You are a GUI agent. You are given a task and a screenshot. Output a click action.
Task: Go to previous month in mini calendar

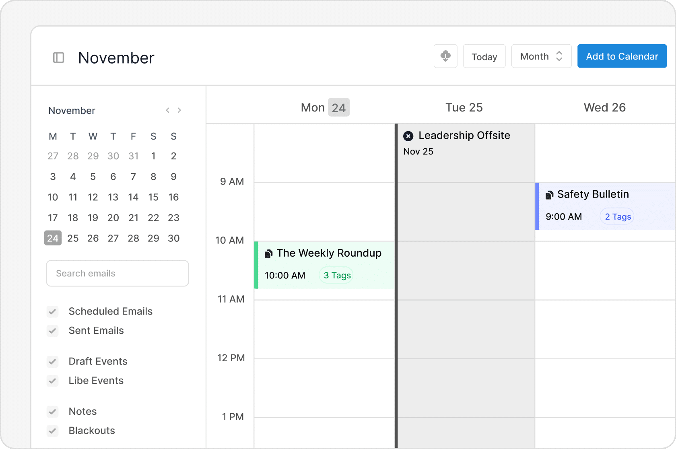[x=168, y=110]
